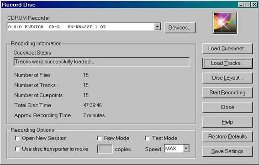Click the copies number input field

pos(105,149)
